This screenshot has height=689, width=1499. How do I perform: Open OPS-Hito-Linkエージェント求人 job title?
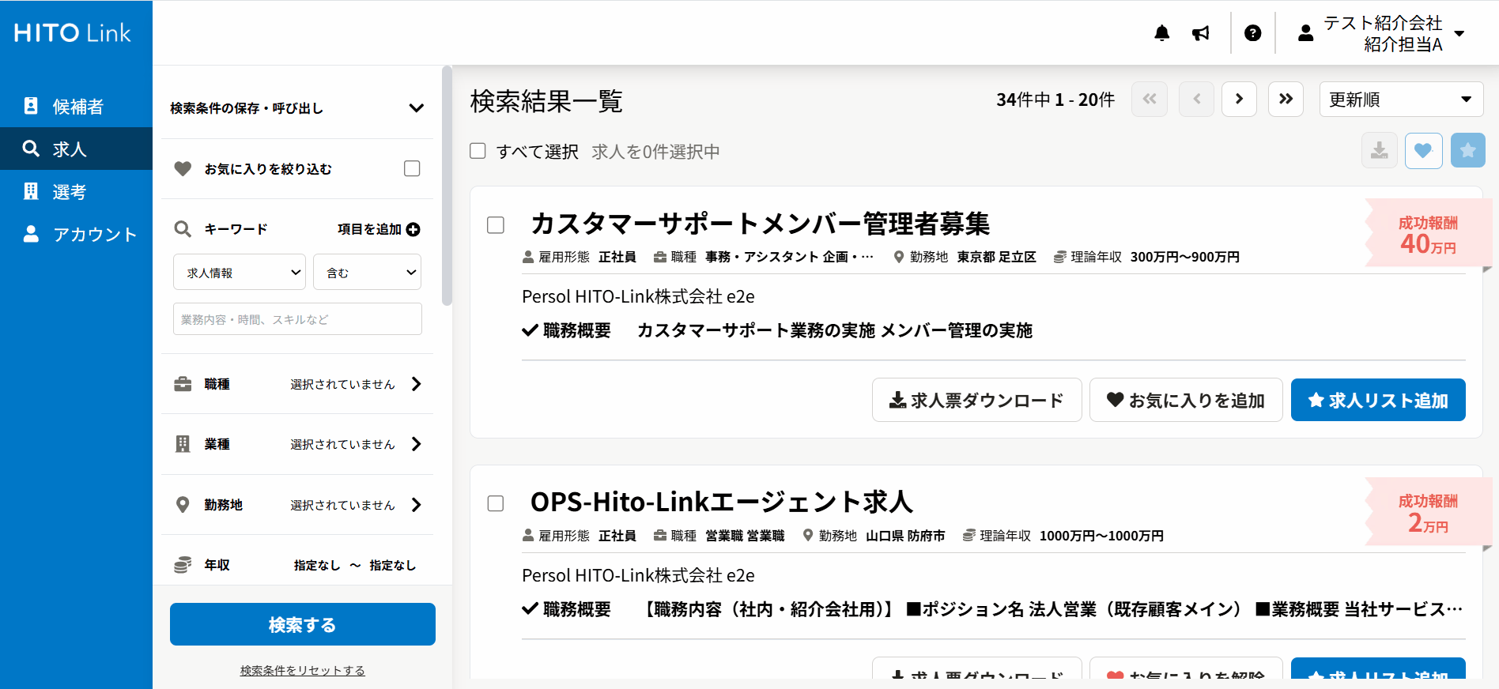721,503
